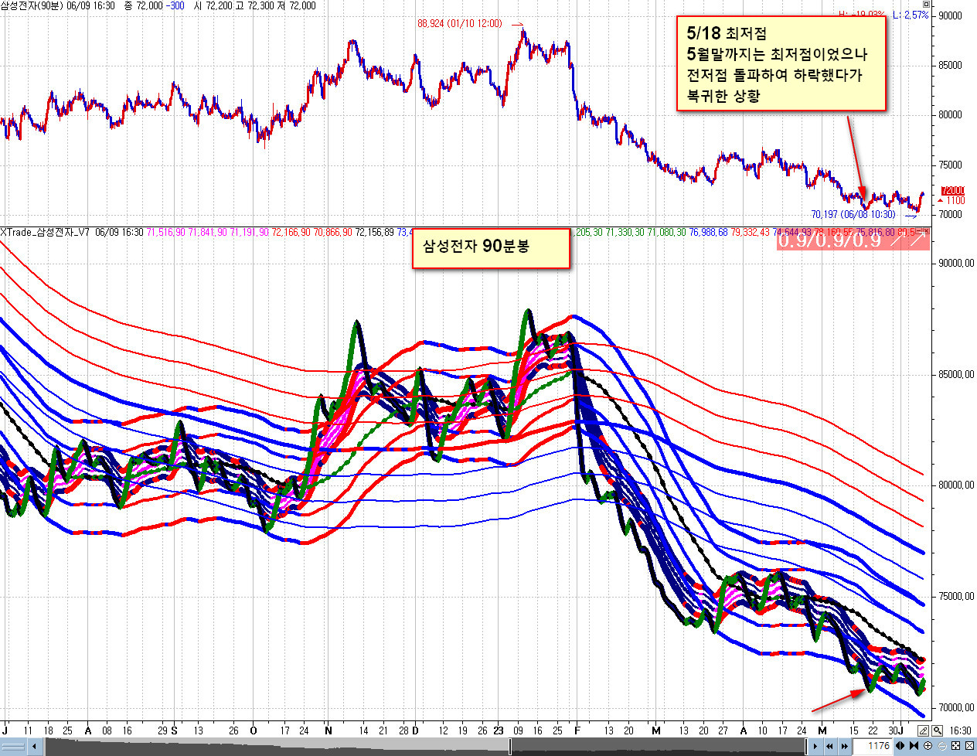Image resolution: width=977 pixels, height=756 pixels.
Task: Click the 85000,00 lower pane axis label
Action: click(957, 374)
